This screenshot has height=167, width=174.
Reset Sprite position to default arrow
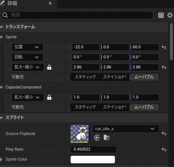point(164,47)
